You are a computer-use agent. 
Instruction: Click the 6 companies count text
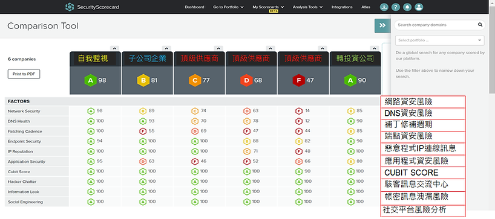tap(22, 59)
